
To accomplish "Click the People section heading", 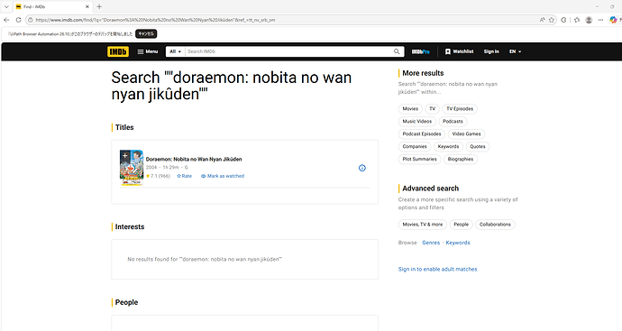I will click(x=126, y=302).
